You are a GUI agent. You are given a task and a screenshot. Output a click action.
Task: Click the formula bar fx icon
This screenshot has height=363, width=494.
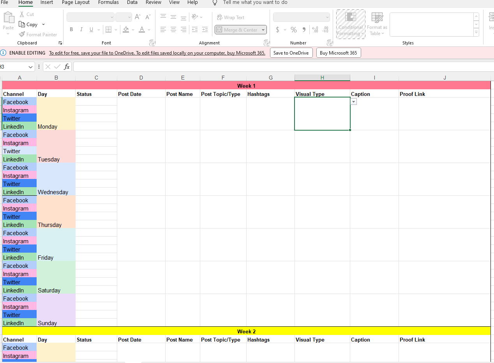click(67, 67)
